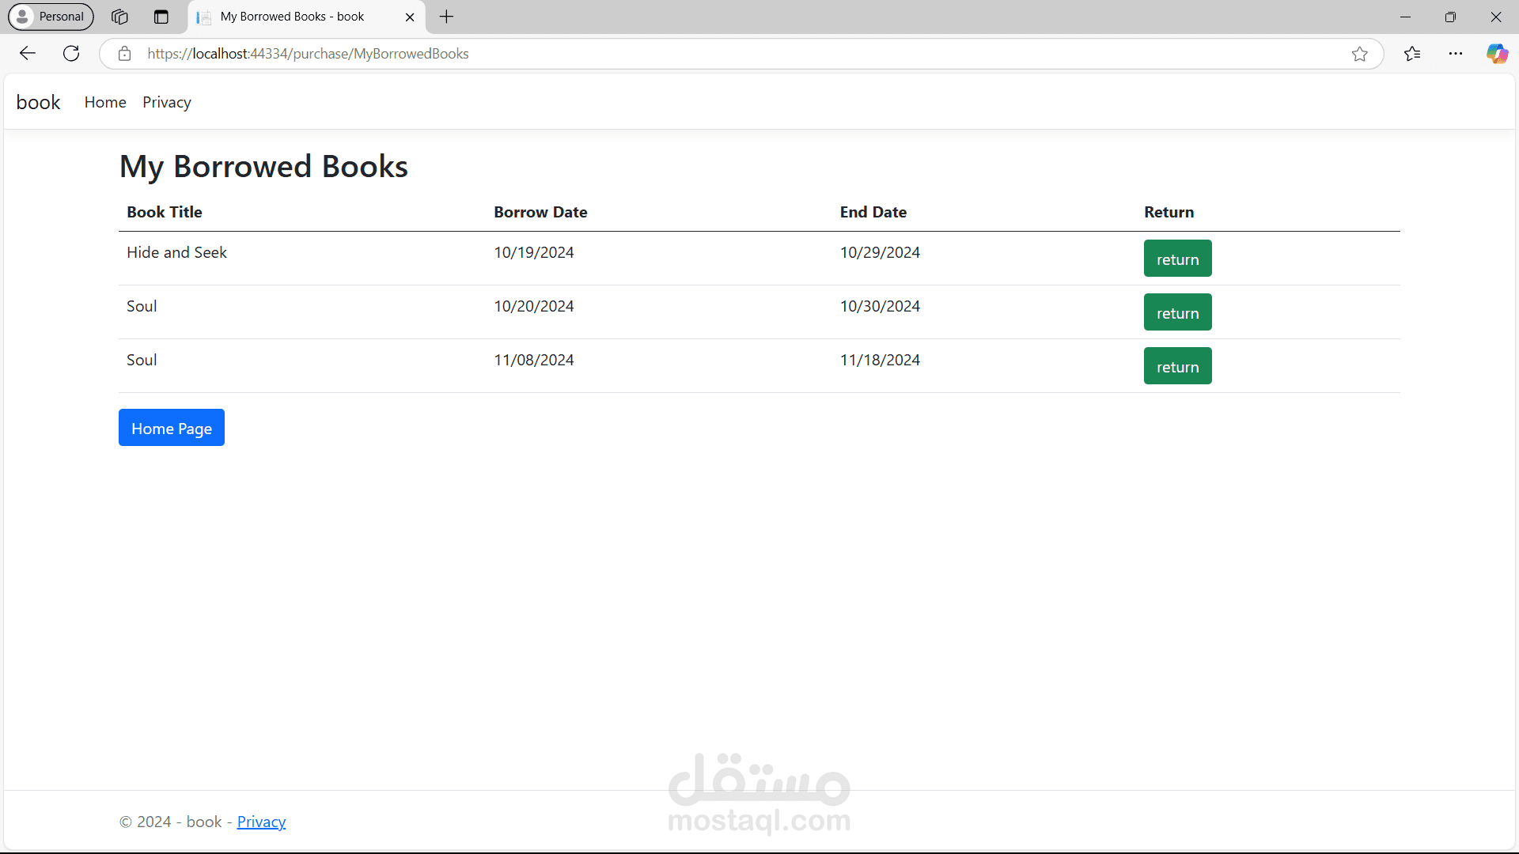Open the tab actions menu icon
Screen dimensions: 1519x854
point(161,17)
